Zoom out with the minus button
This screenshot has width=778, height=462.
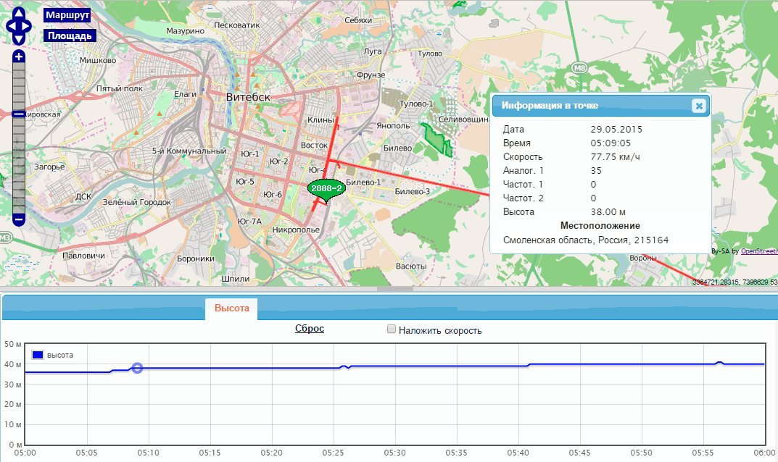point(18,219)
